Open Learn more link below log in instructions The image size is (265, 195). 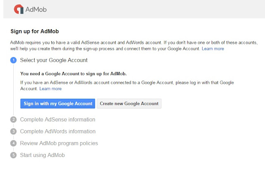tap(51, 89)
